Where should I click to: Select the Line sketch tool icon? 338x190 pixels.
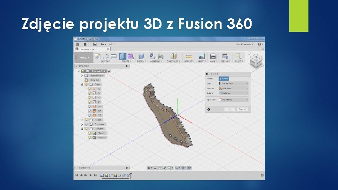pos(106,56)
